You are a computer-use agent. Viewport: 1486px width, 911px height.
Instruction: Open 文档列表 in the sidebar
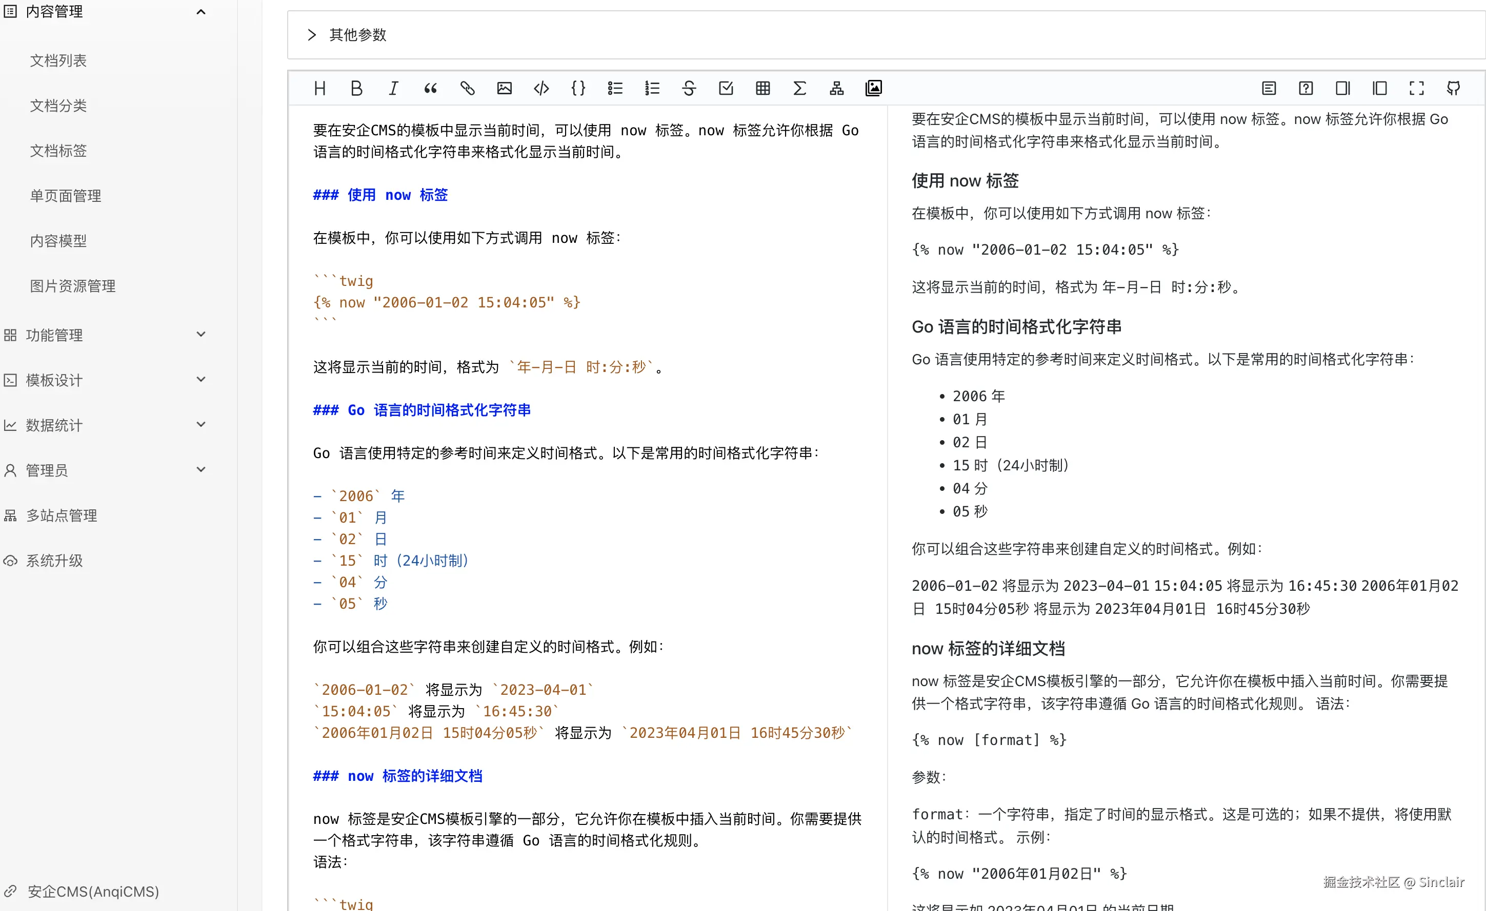(58, 60)
